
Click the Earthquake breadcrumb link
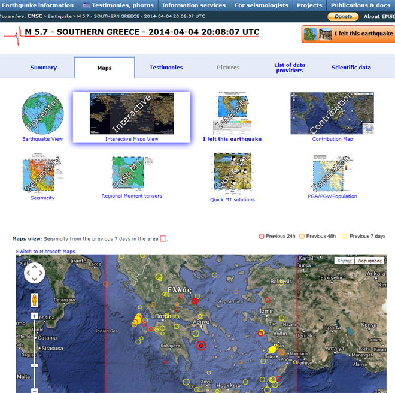click(x=60, y=16)
